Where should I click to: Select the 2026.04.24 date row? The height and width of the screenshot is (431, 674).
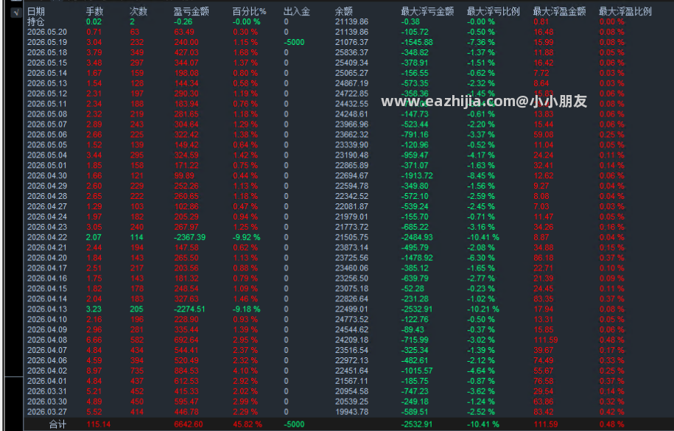47,217
